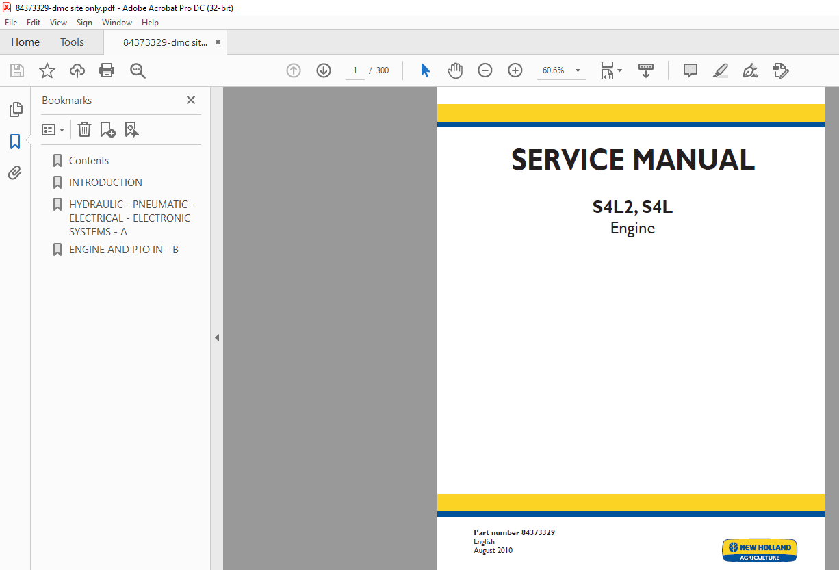Choose the Selection arrow tool
Screen dimensions: 839x570
pyautogui.click(x=425, y=70)
